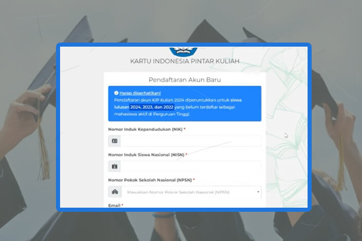This screenshot has width=362, height=241.
Task: Click the highlighted '2024, 2023, dan 2022' text
Action: coord(151,107)
